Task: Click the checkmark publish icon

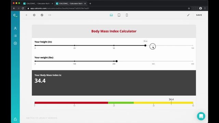Action: [42, 15]
